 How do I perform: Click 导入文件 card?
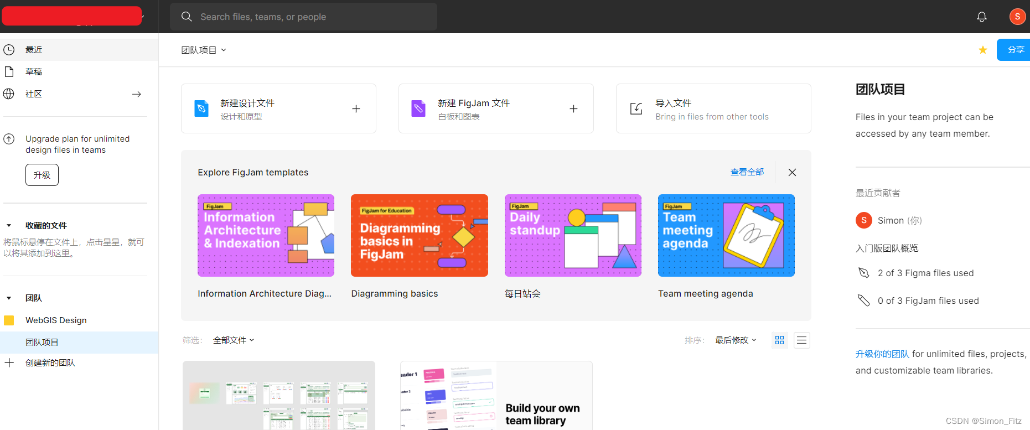pos(713,108)
